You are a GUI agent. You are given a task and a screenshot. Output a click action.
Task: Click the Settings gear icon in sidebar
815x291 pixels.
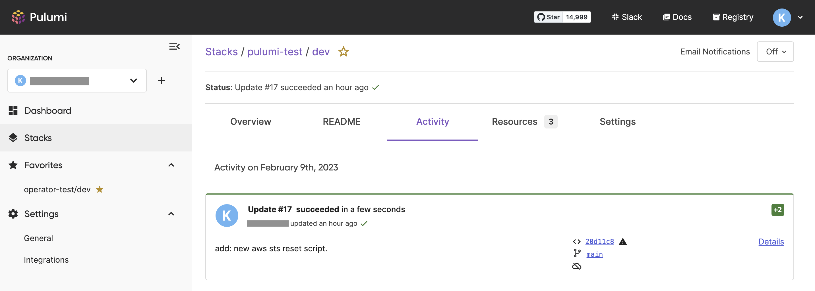[x=13, y=214]
